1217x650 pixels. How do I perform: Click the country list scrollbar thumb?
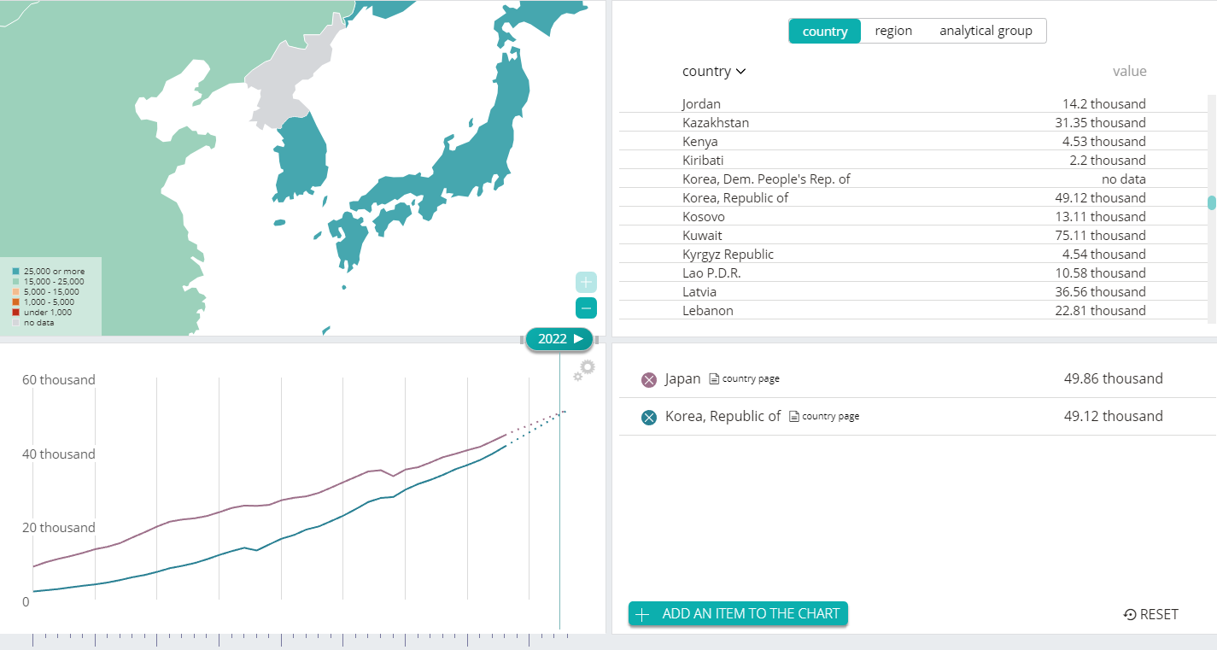click(1211, 202)
